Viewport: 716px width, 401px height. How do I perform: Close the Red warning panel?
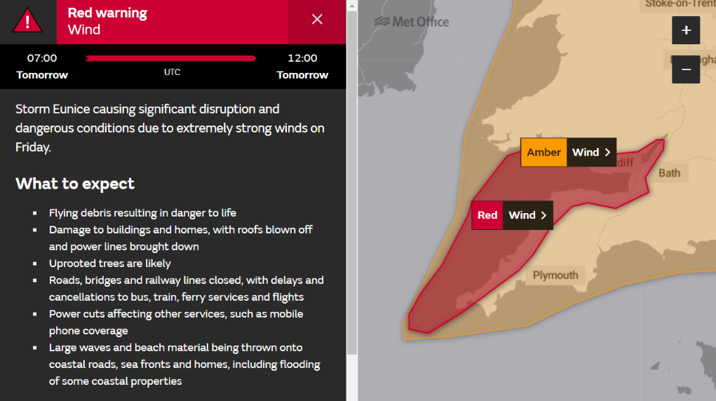pyautogui.click(x=317, y=19)
